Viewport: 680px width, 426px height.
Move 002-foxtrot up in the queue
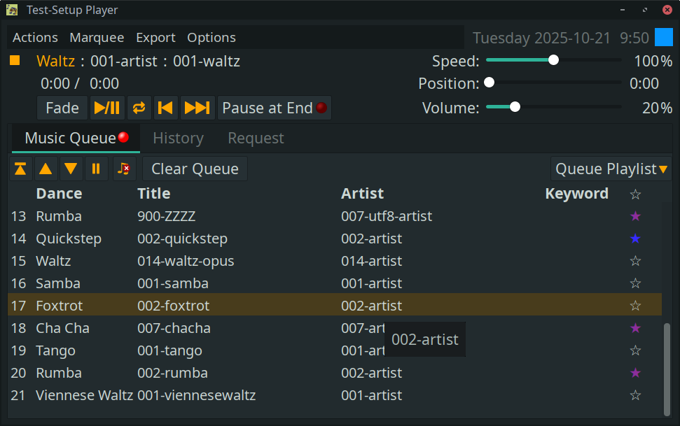click(x=46, y=168)
